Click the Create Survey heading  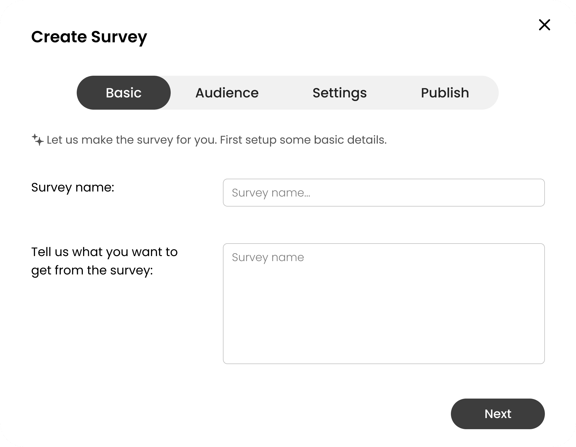coord(89,37)
